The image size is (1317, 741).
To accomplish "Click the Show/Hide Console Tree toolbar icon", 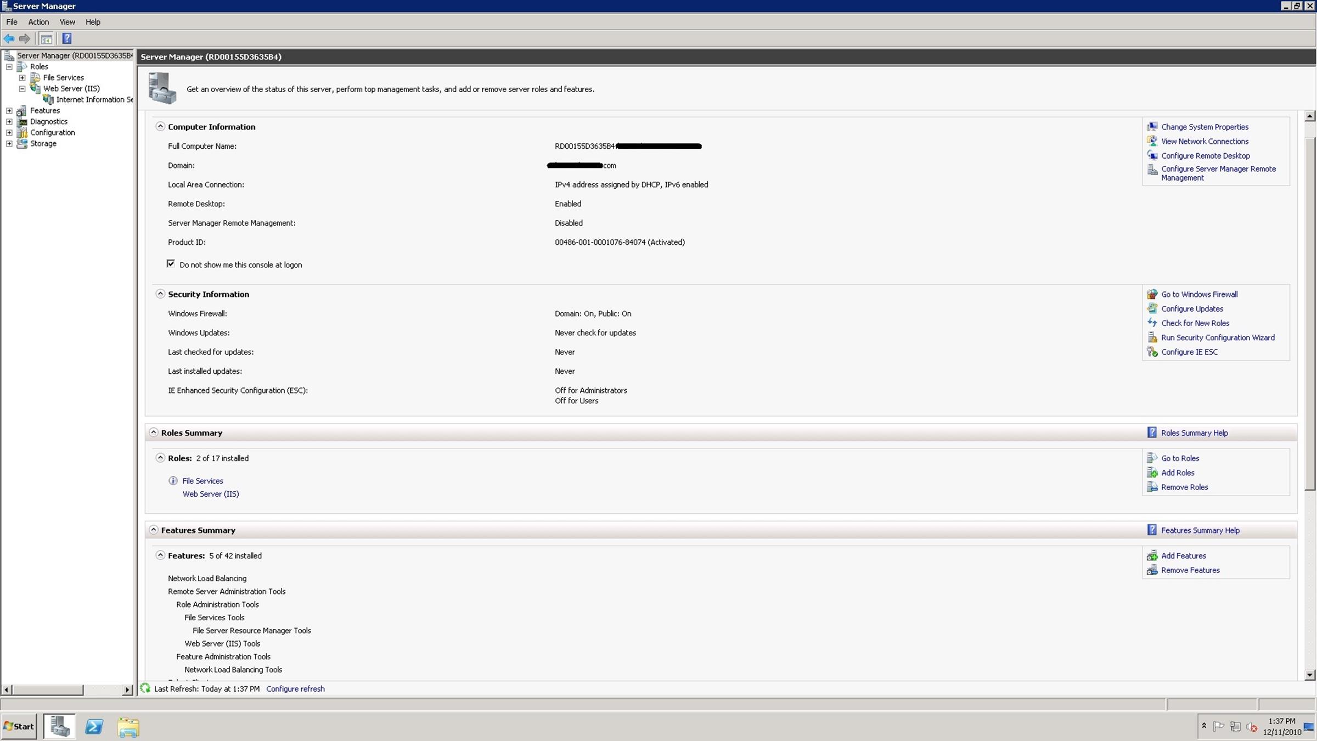I will click(x=47, y=38).
